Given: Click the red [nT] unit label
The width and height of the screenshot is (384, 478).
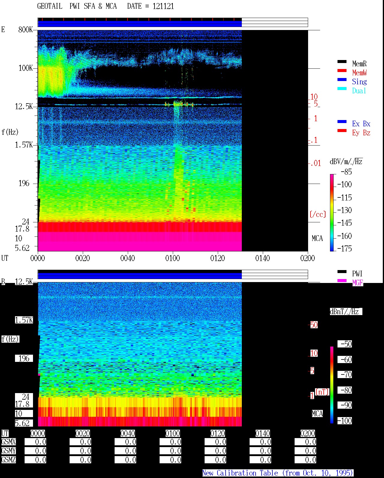Looking at the screenshot, I should [322, 392].
